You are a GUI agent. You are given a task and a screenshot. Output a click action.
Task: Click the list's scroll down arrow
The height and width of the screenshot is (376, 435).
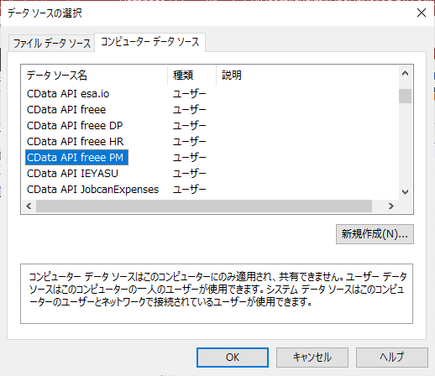(x=405, y=192)
